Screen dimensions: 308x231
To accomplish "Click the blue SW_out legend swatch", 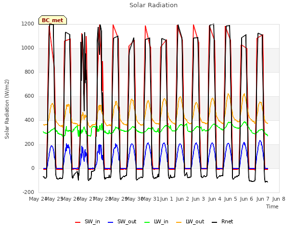I will (111, 222).
